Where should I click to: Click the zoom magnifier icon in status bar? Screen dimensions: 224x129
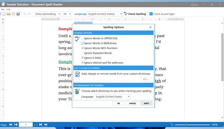coord(172,124)
